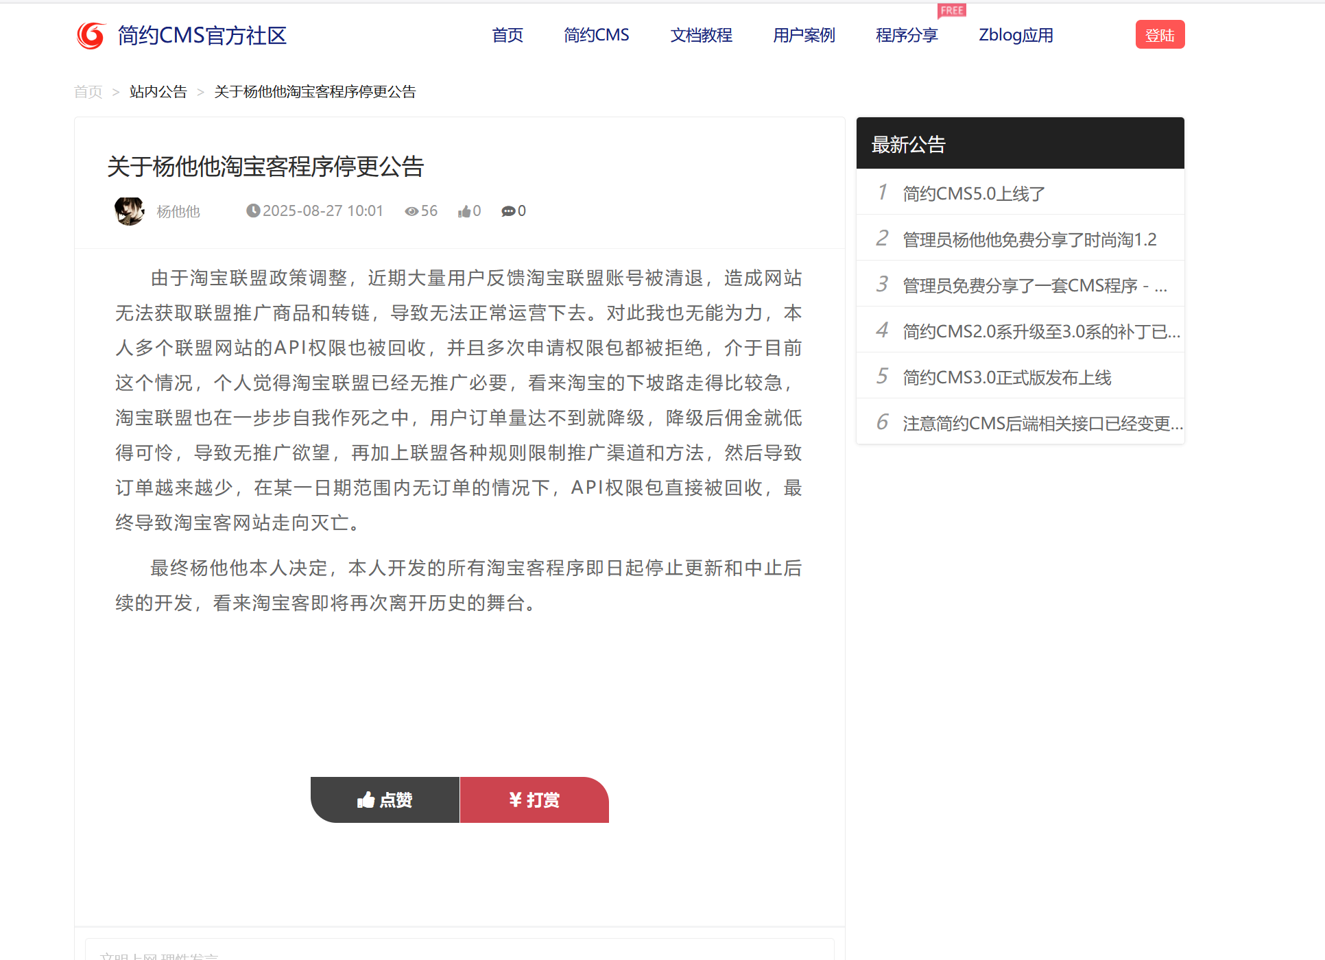Open announcement 管理员杨他他免费分享了时尚淘1.2
Viewport: 1325px width, 960px height.
1029,239
